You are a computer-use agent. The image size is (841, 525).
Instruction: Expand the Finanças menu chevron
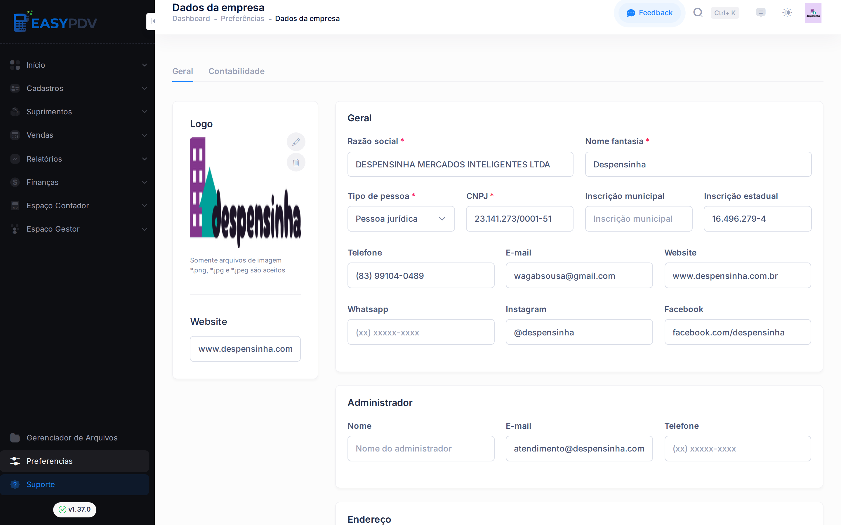pyautogui.click(x=145, y=182)
